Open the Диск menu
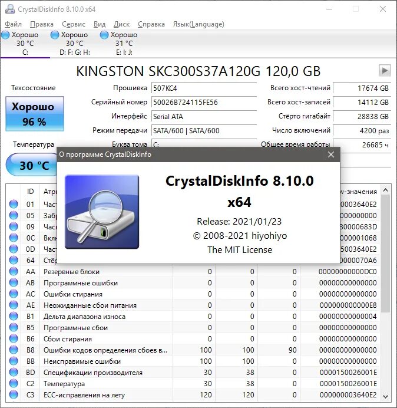Image resolution: width=397 pixels, height=408 pixels. tap(121, 24)
